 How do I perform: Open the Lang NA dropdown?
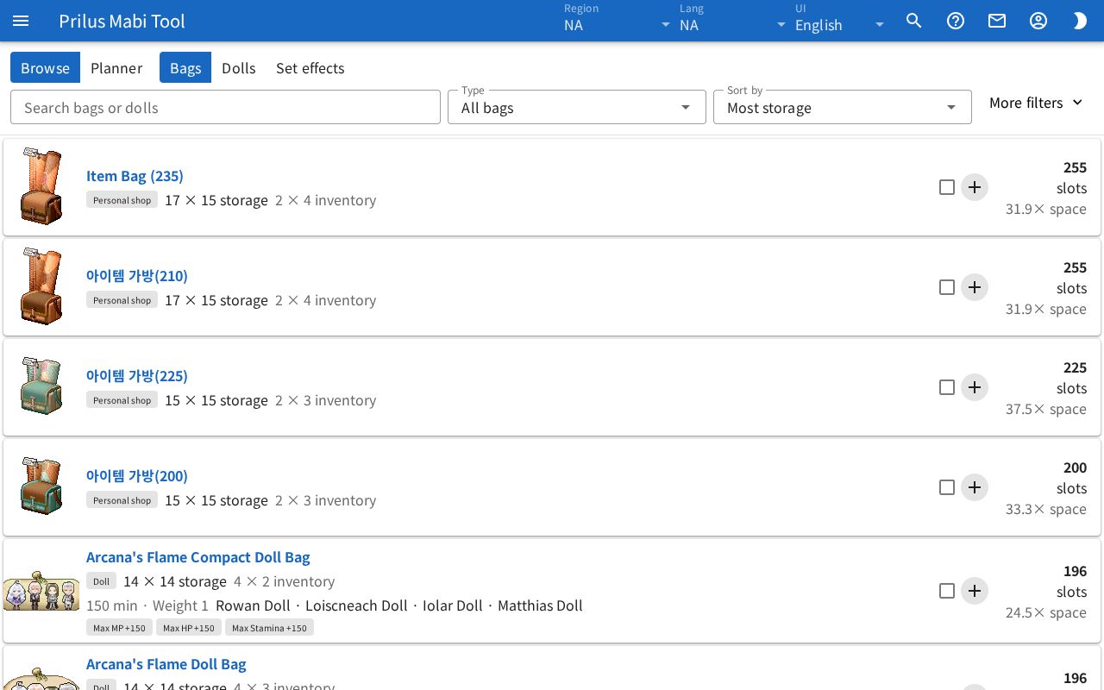(733, 21)
